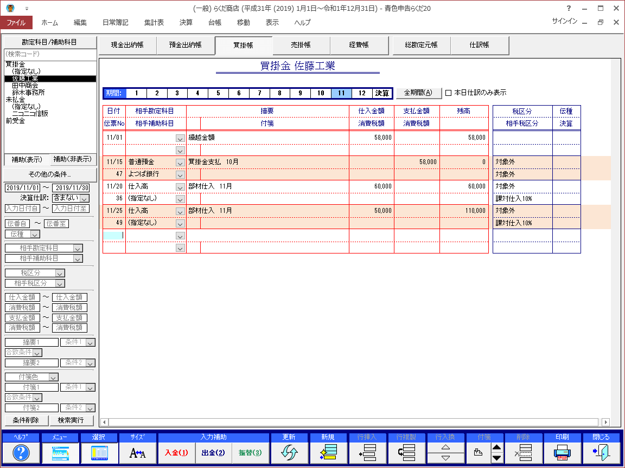
Task: Click the 削除 delete row icon
Action: (x=522, y=453)
